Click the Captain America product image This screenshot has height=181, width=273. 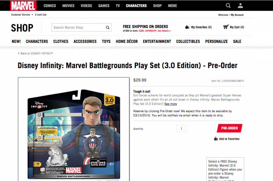[74, 134]
